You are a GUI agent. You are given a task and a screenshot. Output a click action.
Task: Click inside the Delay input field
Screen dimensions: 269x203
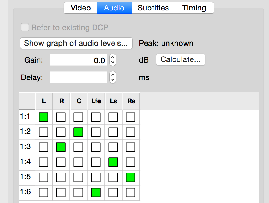[78, 77]
